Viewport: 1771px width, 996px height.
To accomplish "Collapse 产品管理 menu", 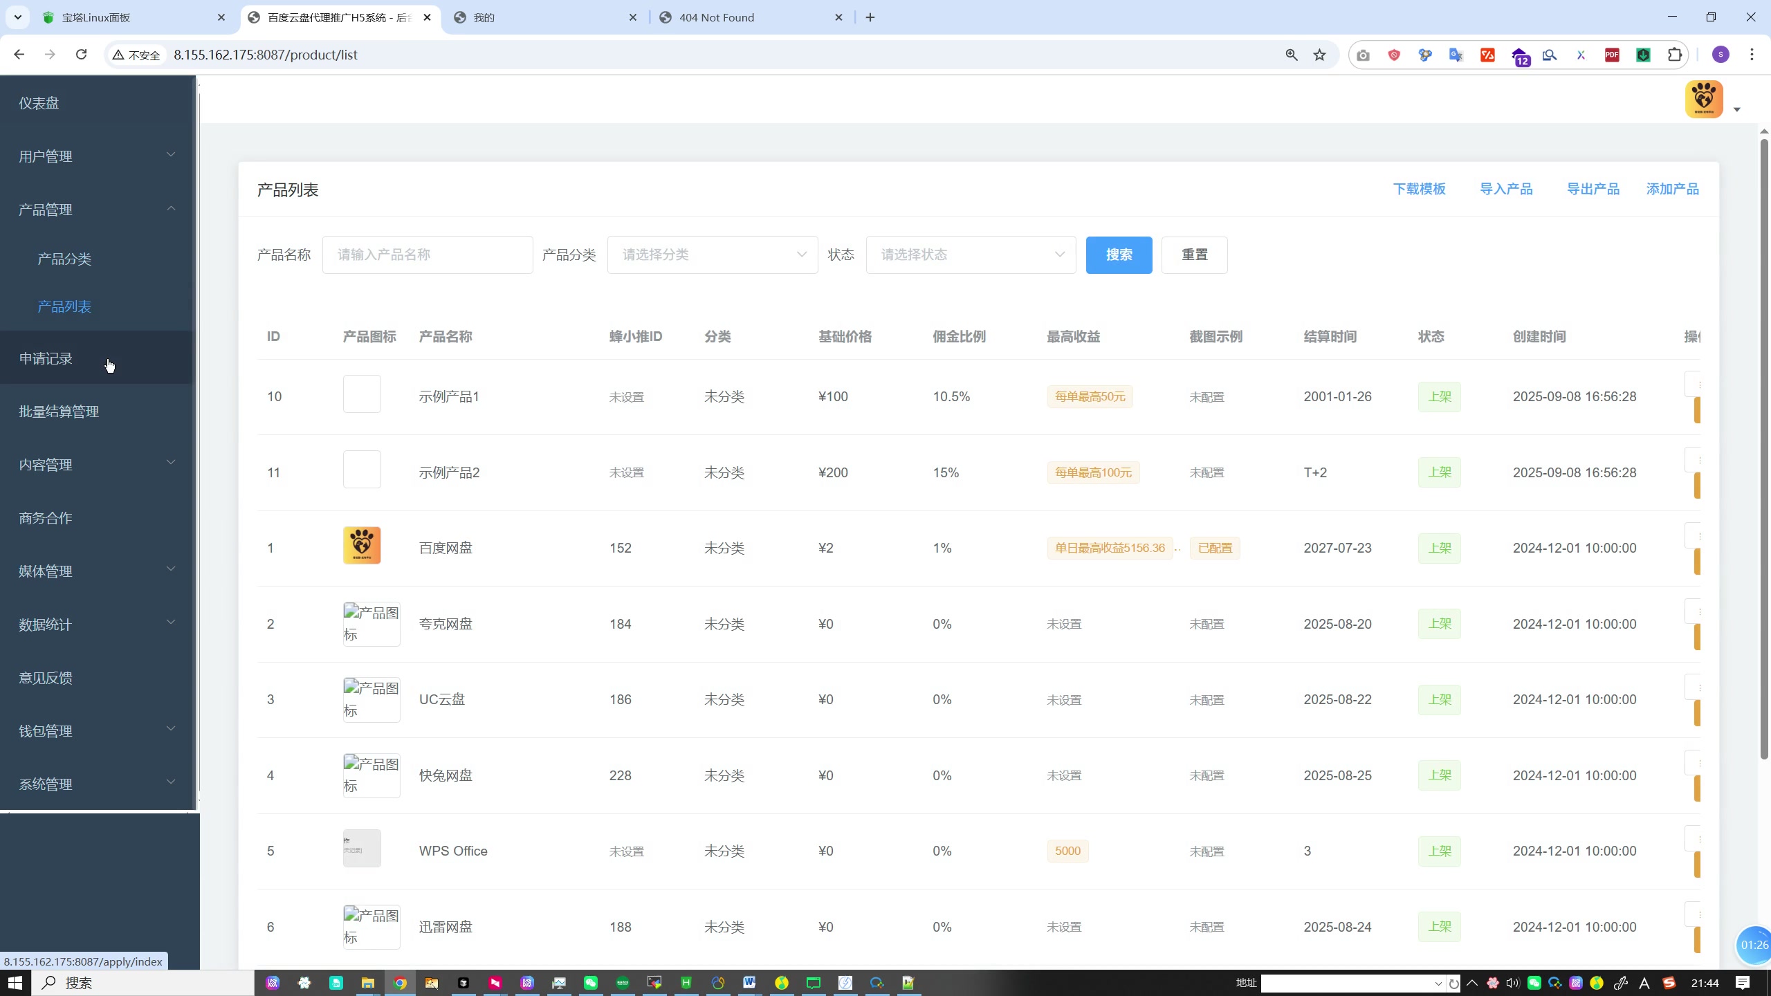I will tap(97, 210).
